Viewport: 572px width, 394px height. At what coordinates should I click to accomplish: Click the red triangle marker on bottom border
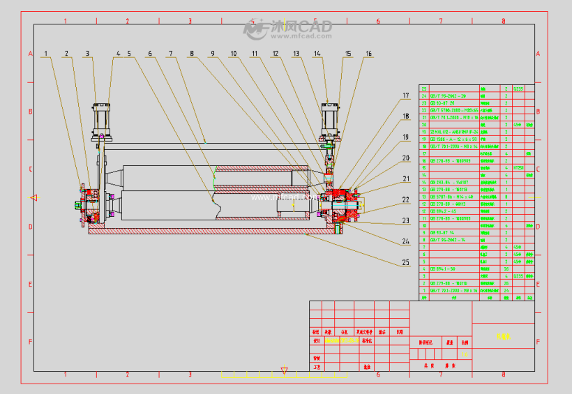point(284,370)
